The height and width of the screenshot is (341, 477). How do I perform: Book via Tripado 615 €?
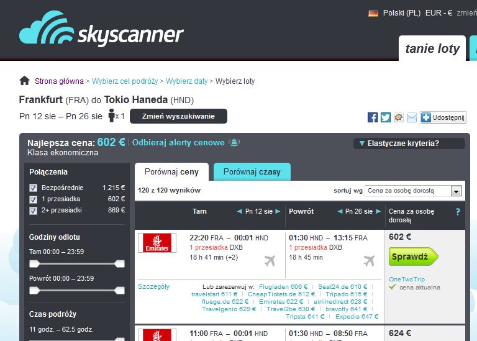(x=346, y=294)
